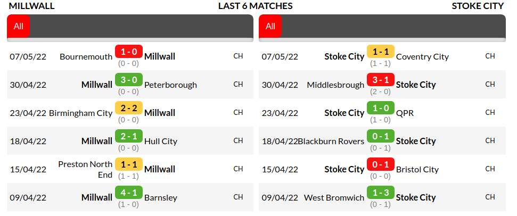517x216 pixels.
Task: Click the CH label in the Barnsley row
Action: (x=238, y=197)
